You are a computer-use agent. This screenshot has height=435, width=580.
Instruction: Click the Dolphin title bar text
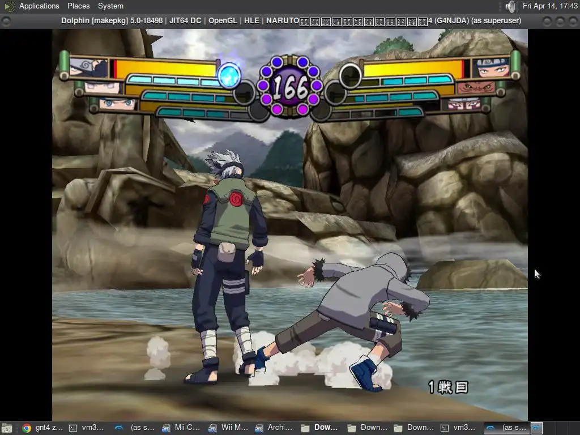click(x=291, y=21)
